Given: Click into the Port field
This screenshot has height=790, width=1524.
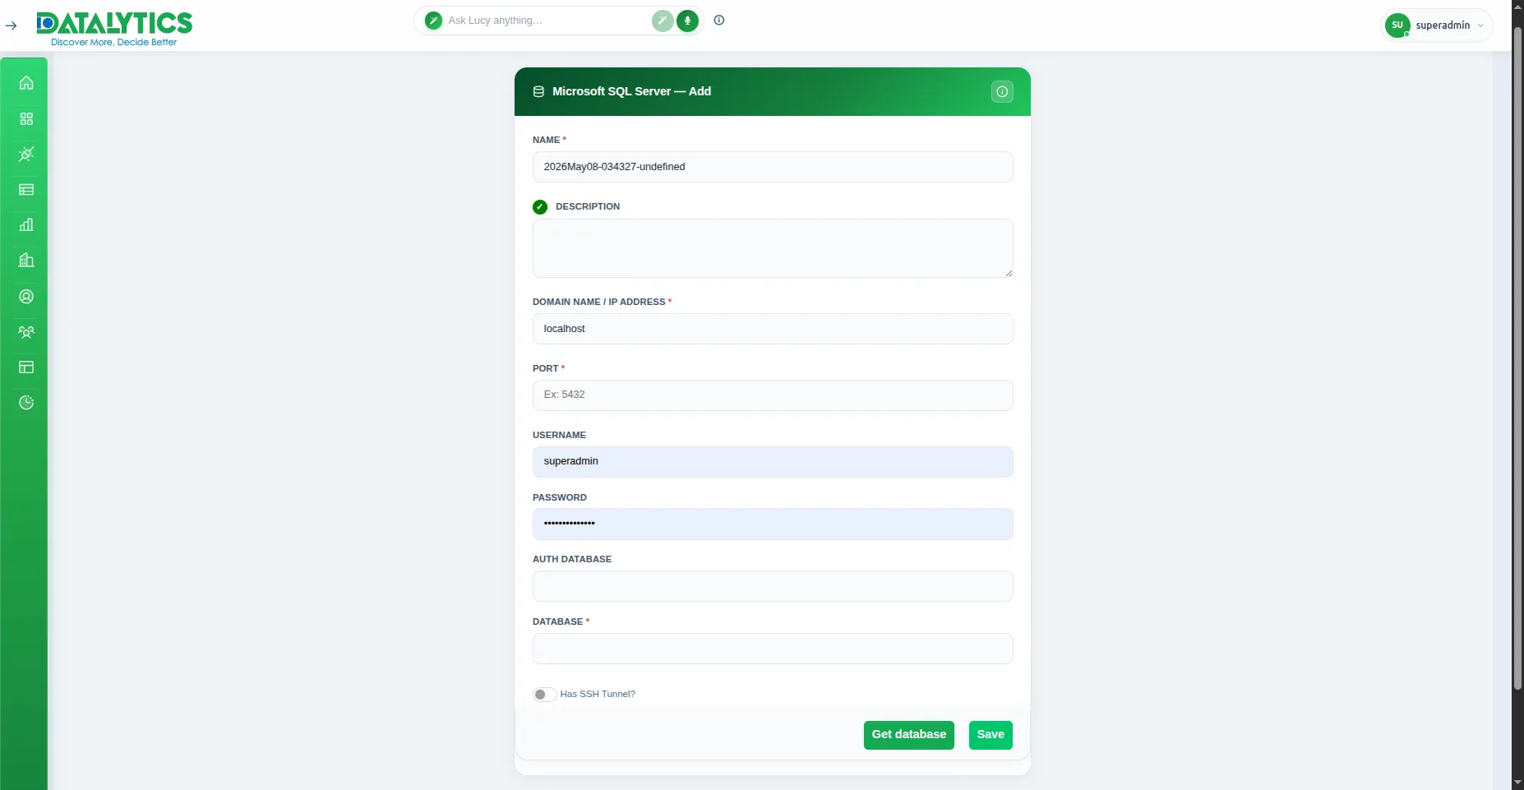Looking at the screenshot, I should coord(773,395).
